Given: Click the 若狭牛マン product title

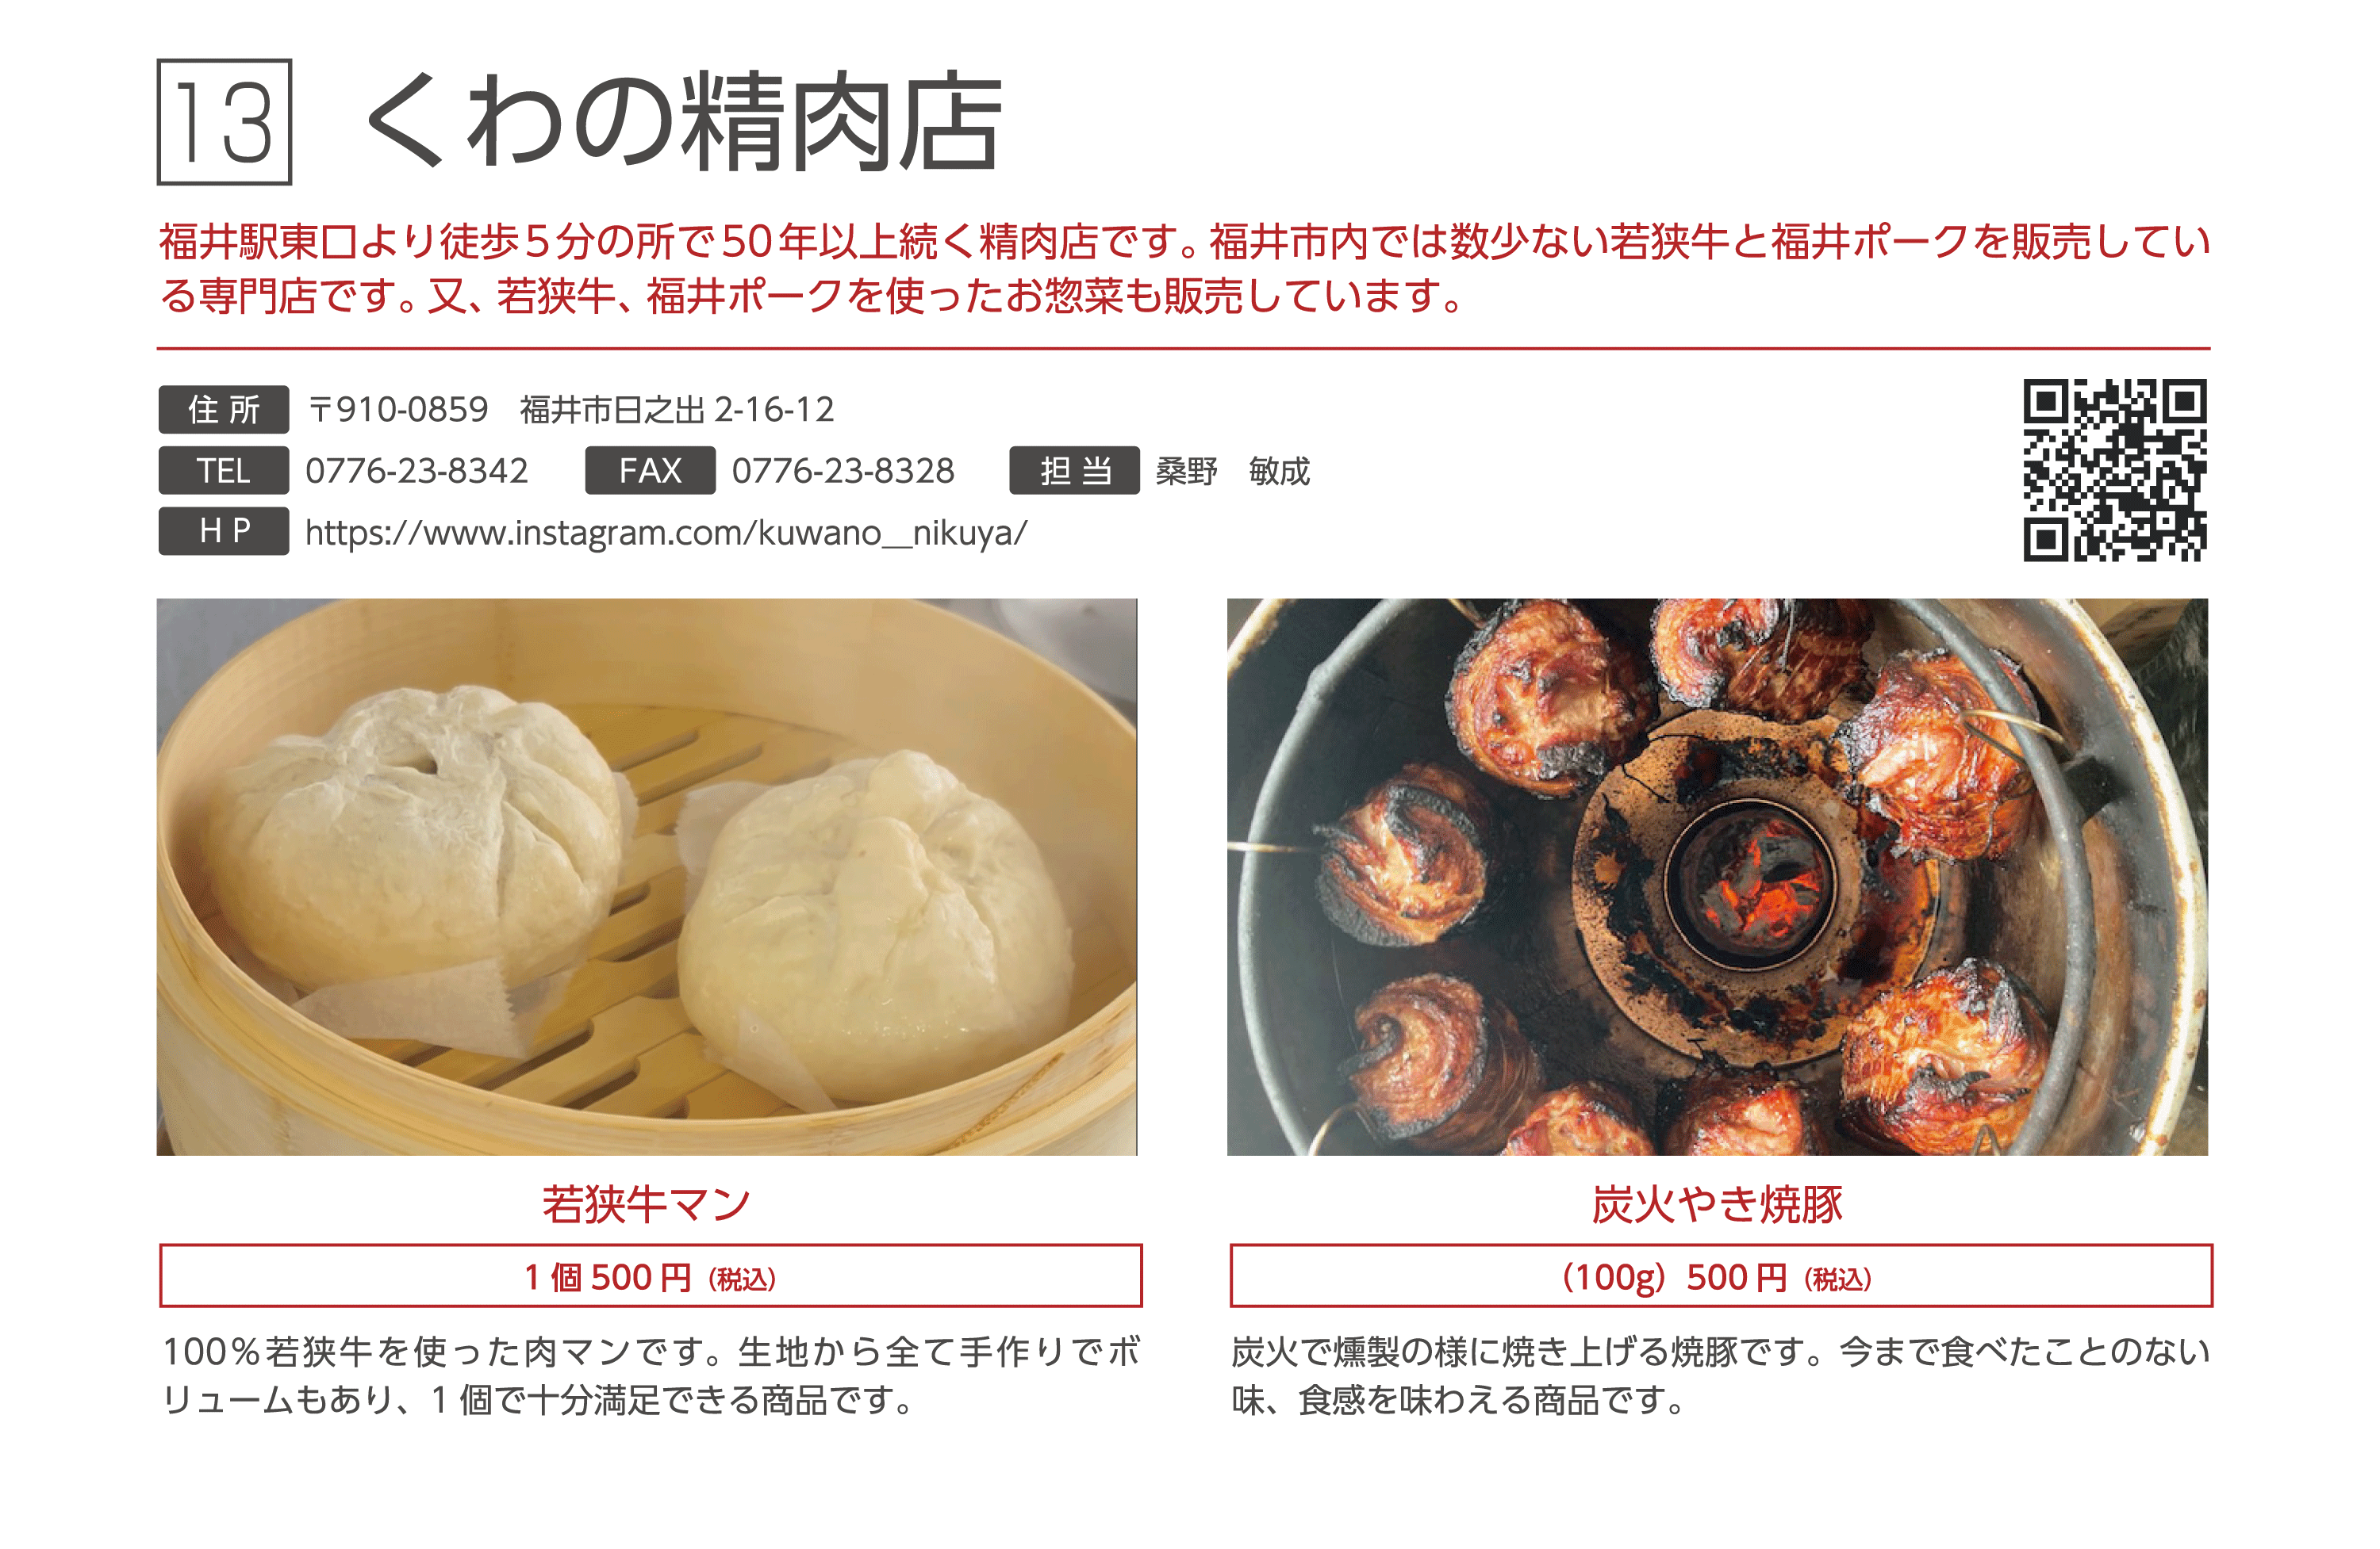Looking at the screenshot, I should pyautogui.click(x=647, y=1204).
